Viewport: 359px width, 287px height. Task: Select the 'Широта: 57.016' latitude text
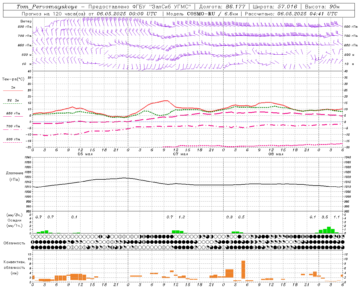[x=275, y=7]
